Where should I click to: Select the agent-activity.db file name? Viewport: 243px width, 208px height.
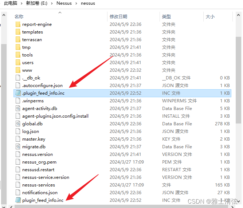click(x=40, y=109)
